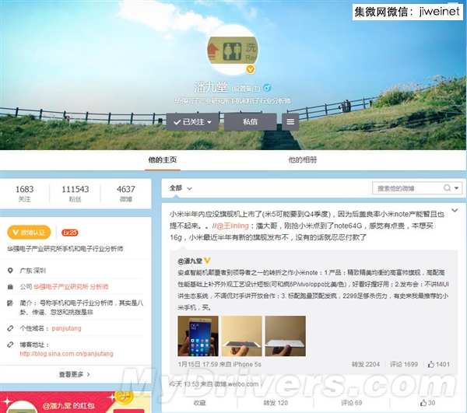Select the main post text about 小米 flagship

point(307,226)
